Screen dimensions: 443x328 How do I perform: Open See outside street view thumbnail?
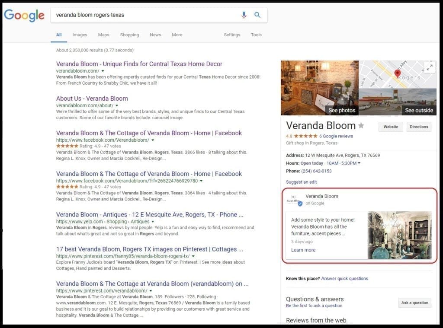pos(398,102)
